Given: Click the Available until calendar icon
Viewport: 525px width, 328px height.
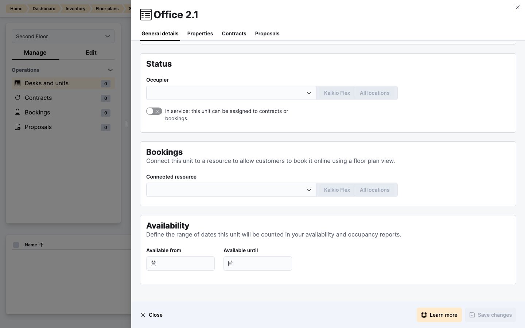Looking at the screenshot, I should tap(231, 263).
